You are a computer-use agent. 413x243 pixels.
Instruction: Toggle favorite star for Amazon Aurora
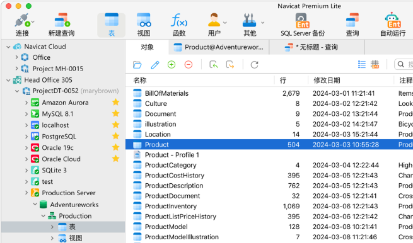(x=115, y=102)
